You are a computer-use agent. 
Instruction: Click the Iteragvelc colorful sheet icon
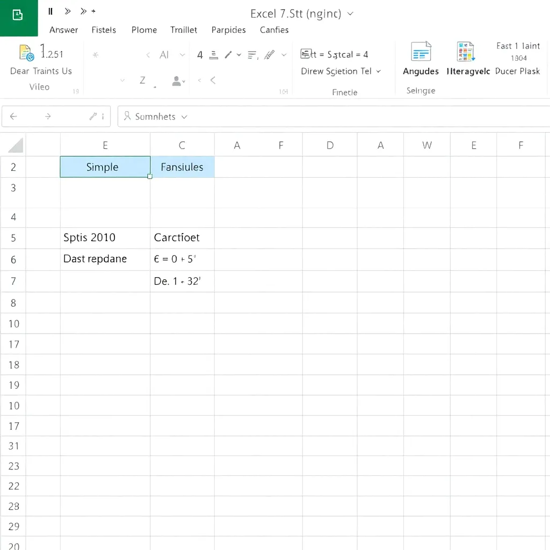(466, 53)
